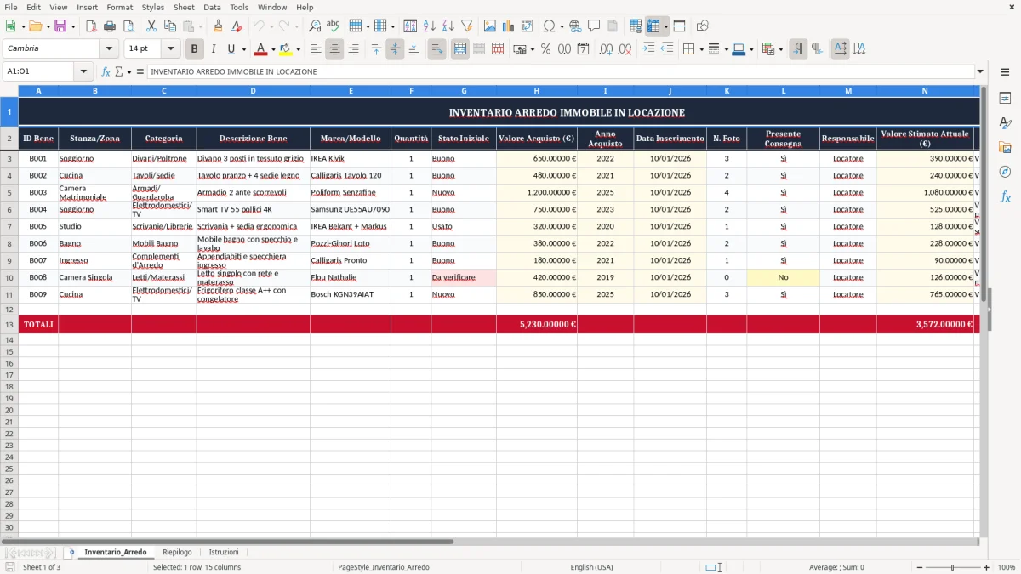The height and width of the screenshot is (574, 1021).
Task: Switch to the Istruzioni sheet tab
Action: (x=224, y=552)
